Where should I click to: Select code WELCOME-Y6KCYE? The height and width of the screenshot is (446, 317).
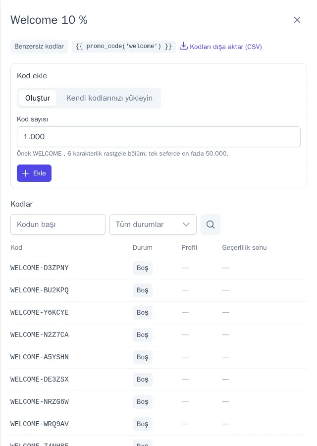pos(40,312)
